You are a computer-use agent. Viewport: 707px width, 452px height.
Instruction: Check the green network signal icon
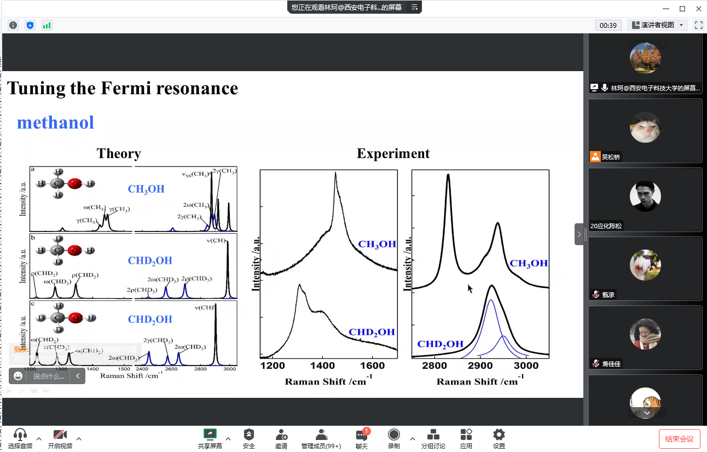(47, 25)
